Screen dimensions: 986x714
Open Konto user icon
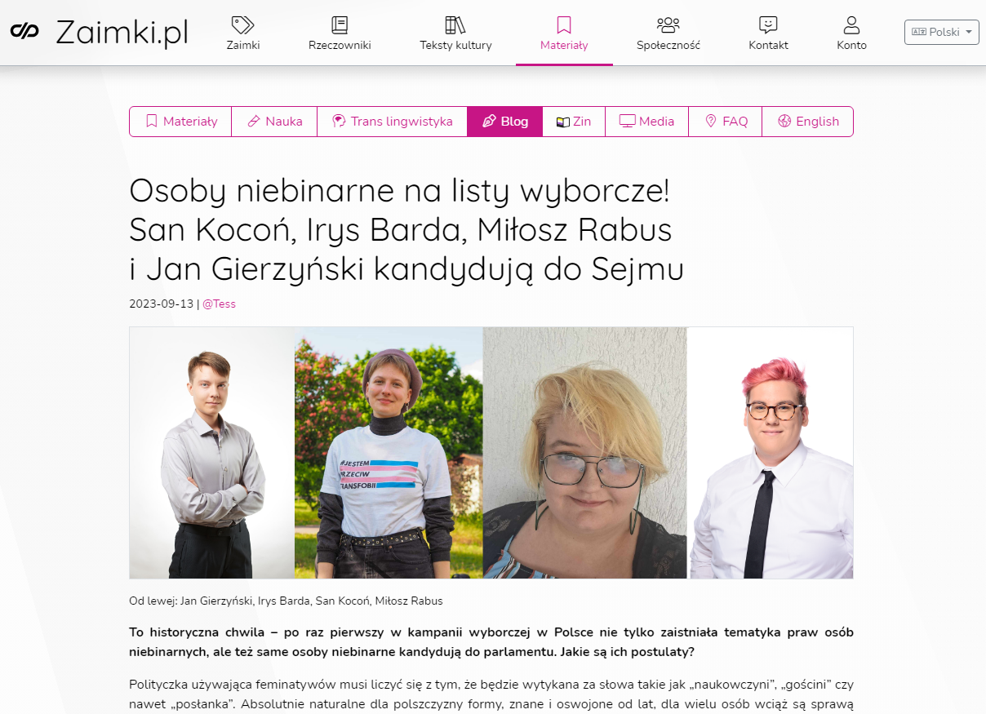pyautogui.click(x=851, y=25)
